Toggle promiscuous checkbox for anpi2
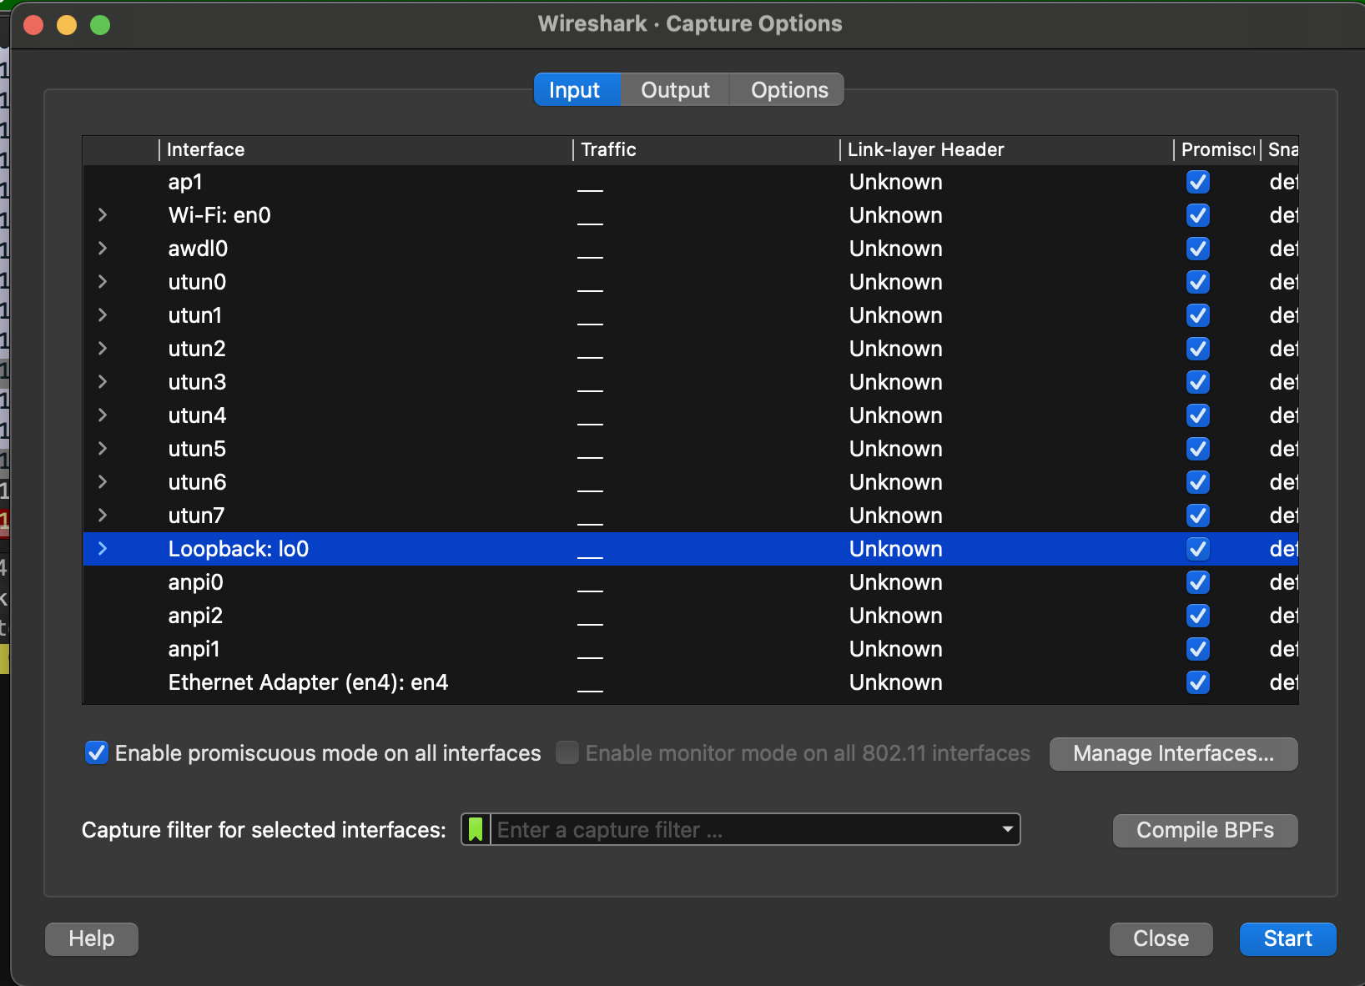 [1198, 616]
